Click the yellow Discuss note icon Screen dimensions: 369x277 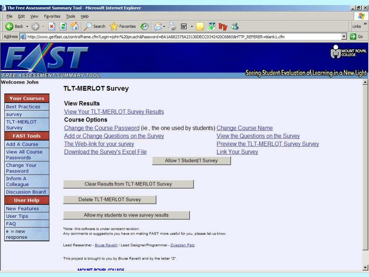pyautogui.click(x=200, y=26)
